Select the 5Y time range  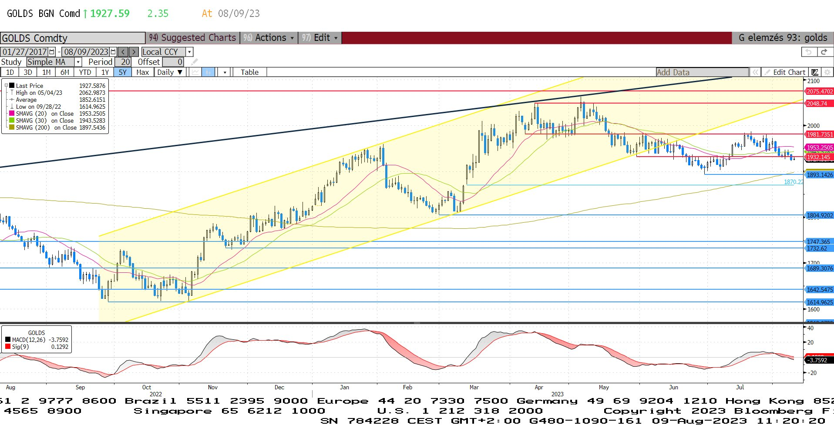[x=123, y=72]
